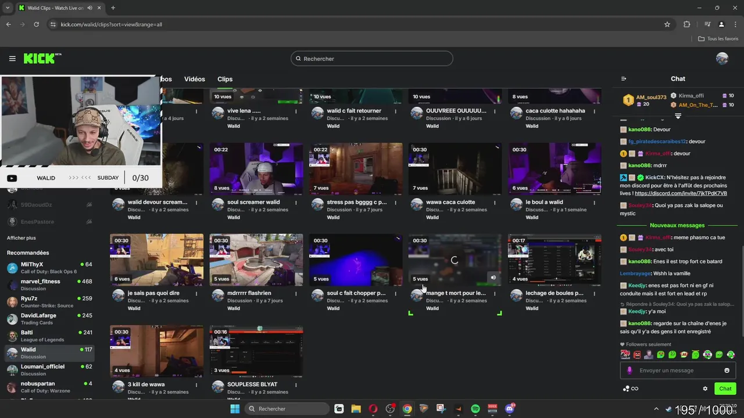Insert the last green emote in the emote row
Viewport: 744px width, 418px height.
pos(731,355)
